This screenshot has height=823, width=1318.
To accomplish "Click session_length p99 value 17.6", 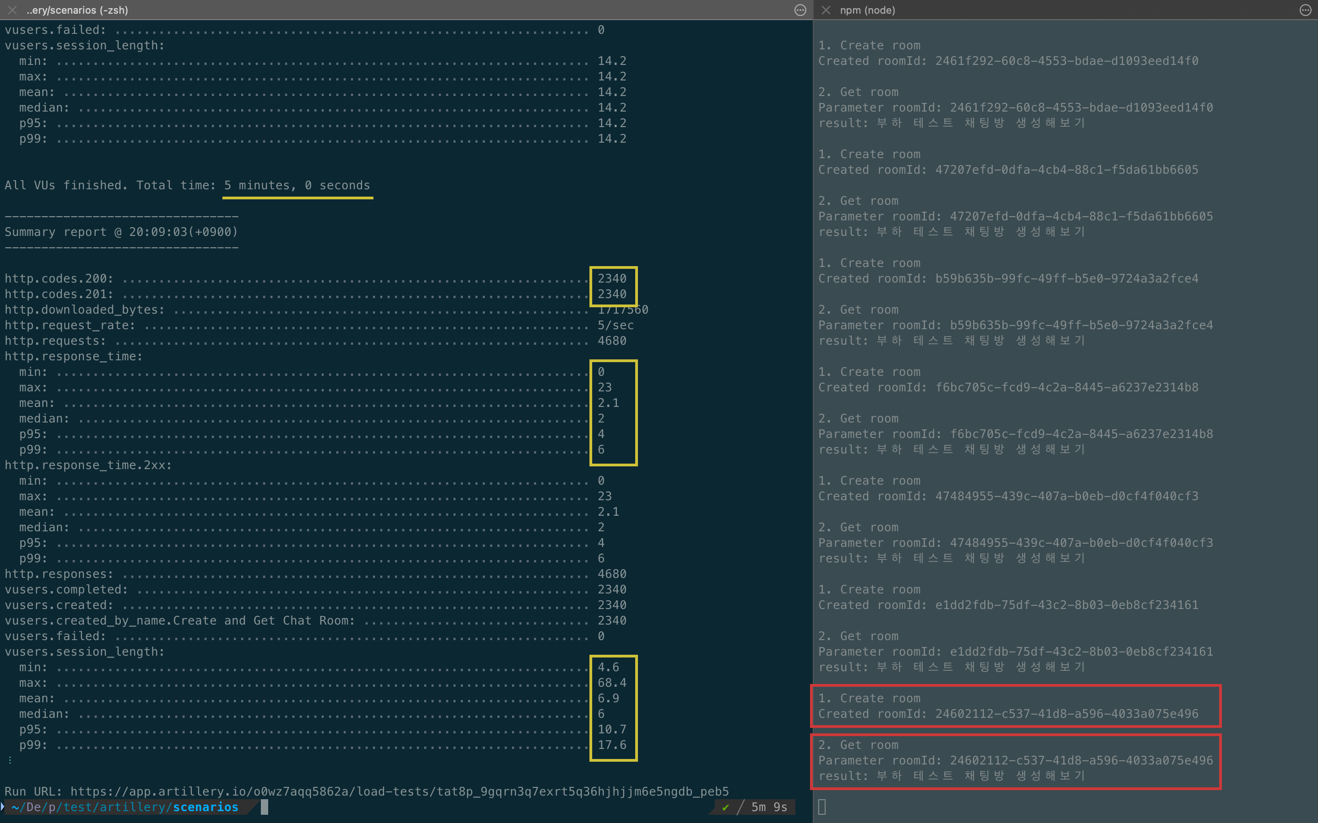I will 611,745.
